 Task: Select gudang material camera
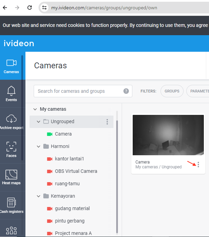point(72,208)
